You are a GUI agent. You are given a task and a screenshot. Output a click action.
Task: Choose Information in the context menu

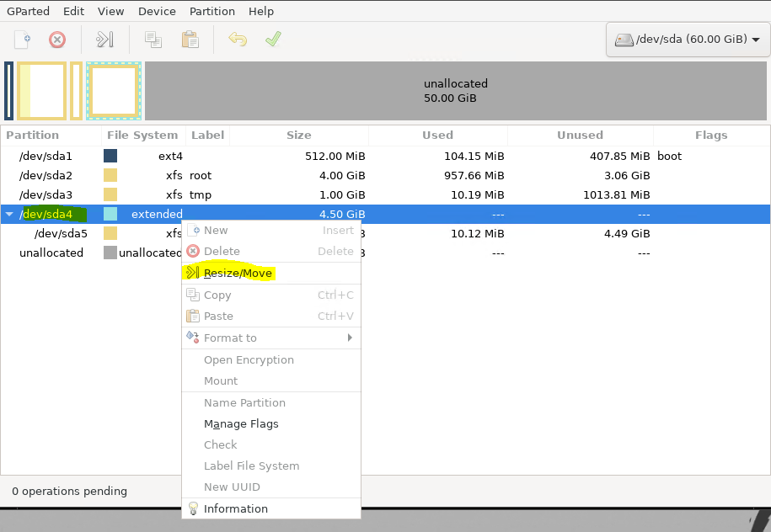[x=271, y=508]
